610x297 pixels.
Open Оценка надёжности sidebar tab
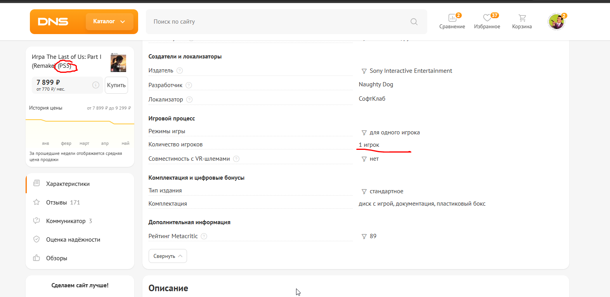[x=80, y=240]
